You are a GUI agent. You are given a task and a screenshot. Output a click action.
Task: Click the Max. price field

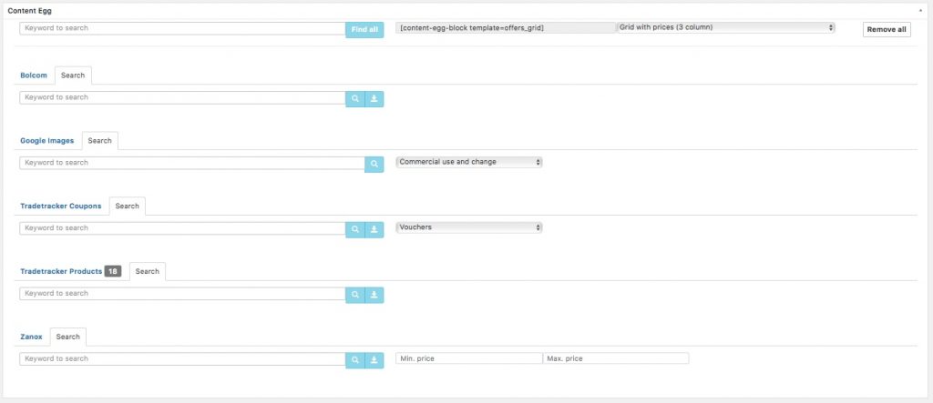click(x=616, y=358)
